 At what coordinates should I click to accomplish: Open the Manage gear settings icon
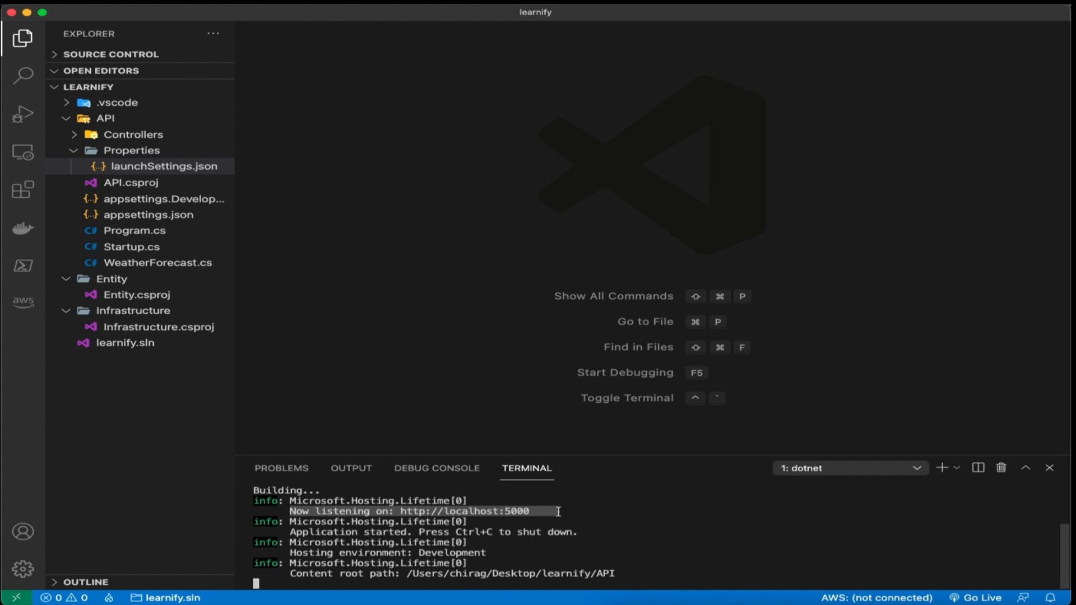22,569
